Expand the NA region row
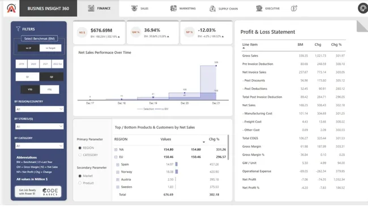Image resolution: width=368 pixels, height=207 pixels. pos(115,149)
